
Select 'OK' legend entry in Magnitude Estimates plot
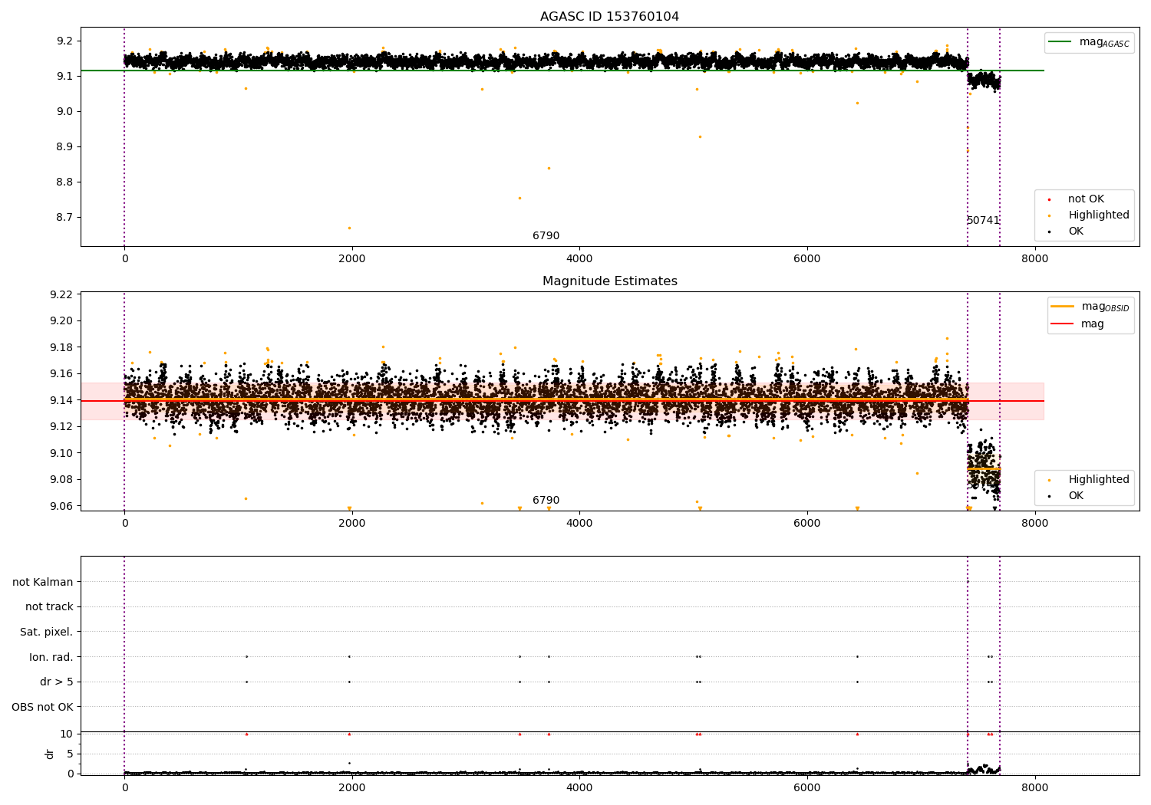pyautogui.click(x=1076, y=496)
